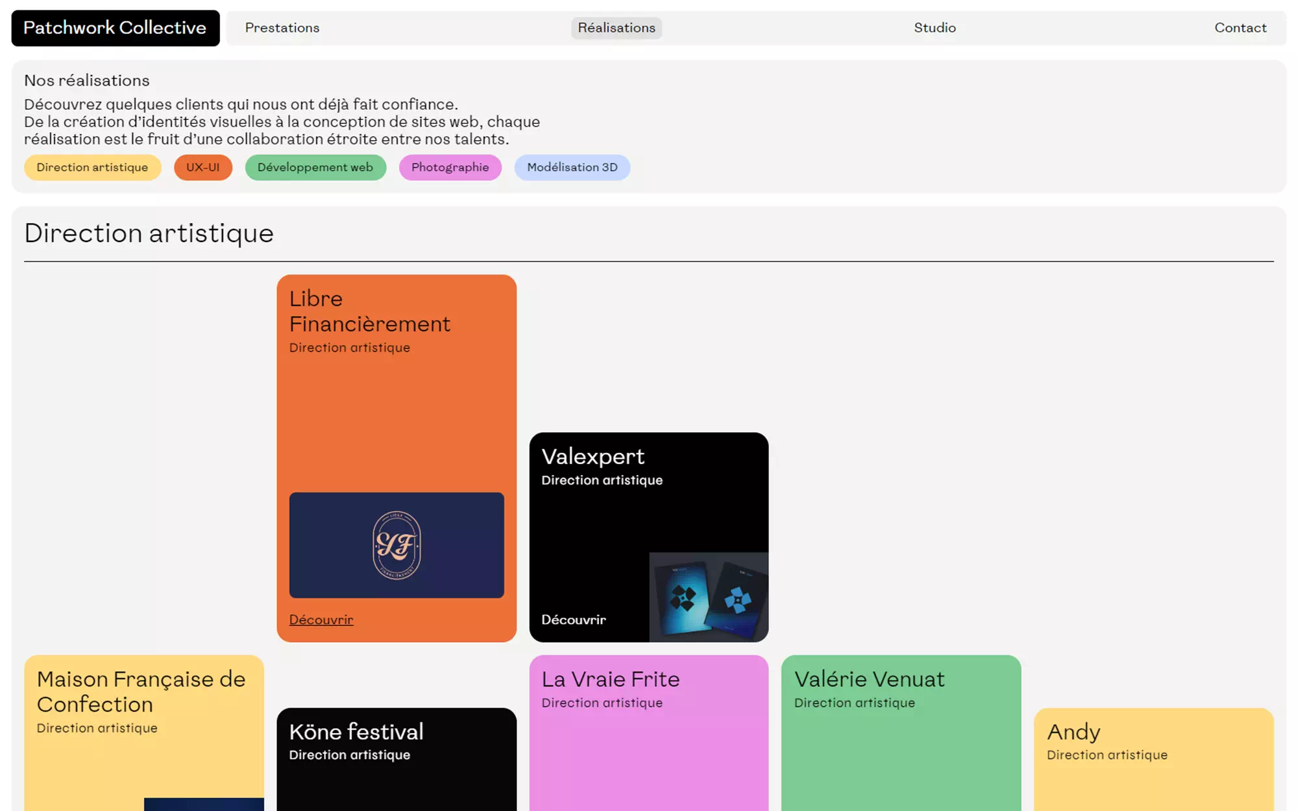Open the Contact page link

coord(1240,28)
